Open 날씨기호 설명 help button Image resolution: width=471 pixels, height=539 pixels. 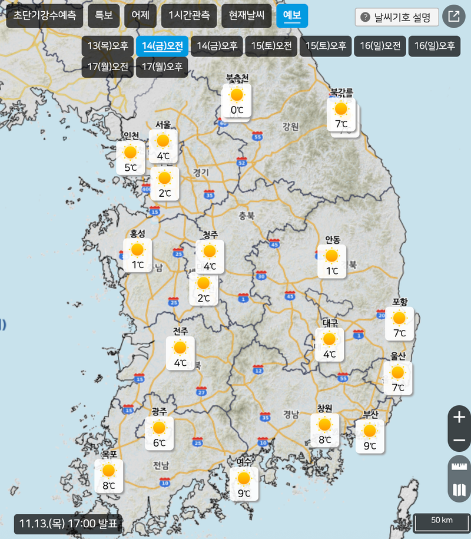tap(397, 17)
